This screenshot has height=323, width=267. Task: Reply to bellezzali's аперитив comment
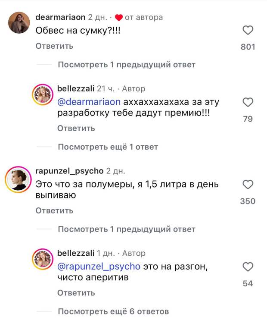(x=76, y=293)
